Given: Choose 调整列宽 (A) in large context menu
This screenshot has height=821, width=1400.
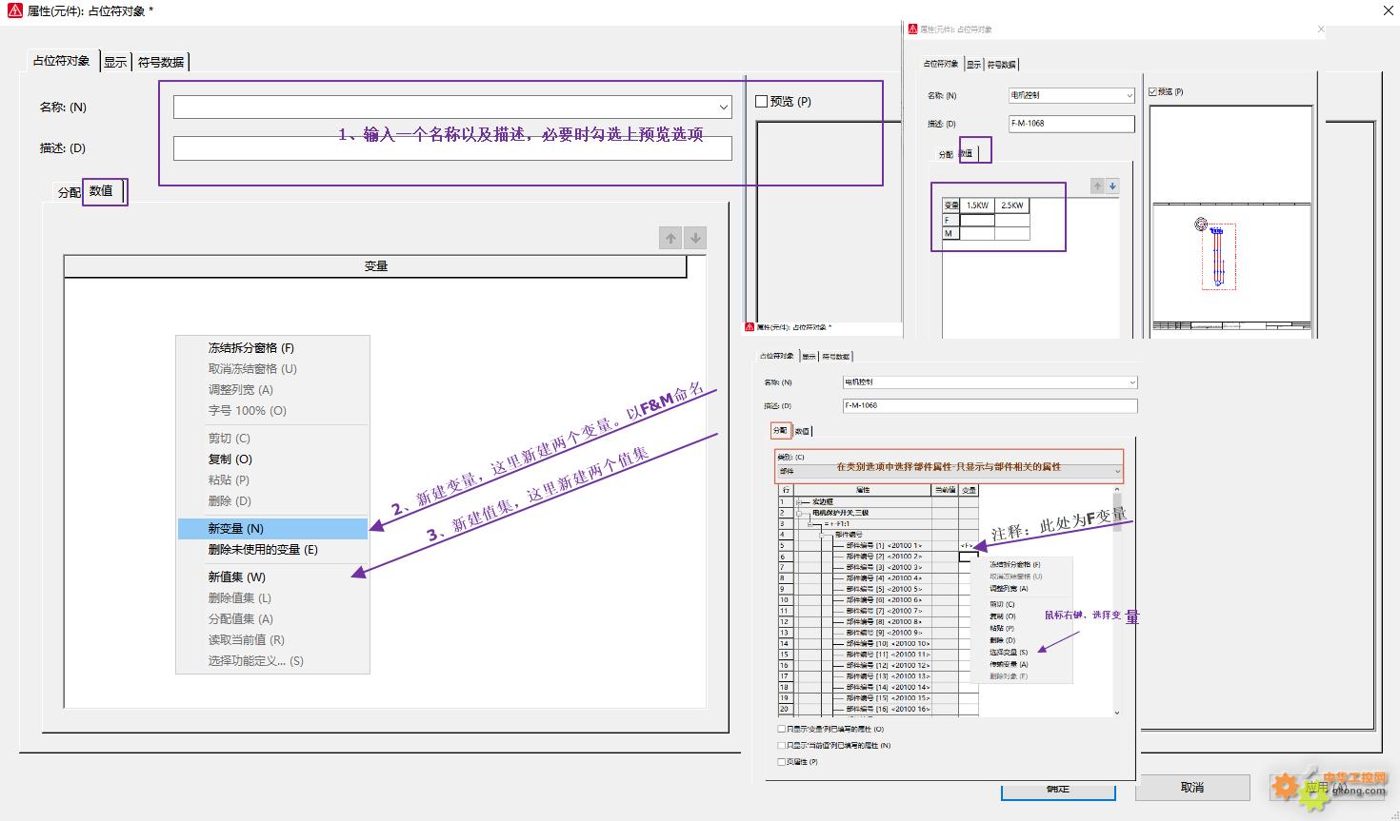Looking at the screenshot, I should 272,390.
